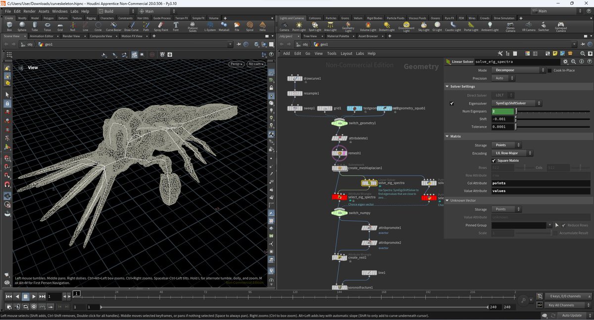Image resolution: width=594 pixels, height=320 pixels.
Task: Select the Font shelf tool
Action: tap(176, 26)
